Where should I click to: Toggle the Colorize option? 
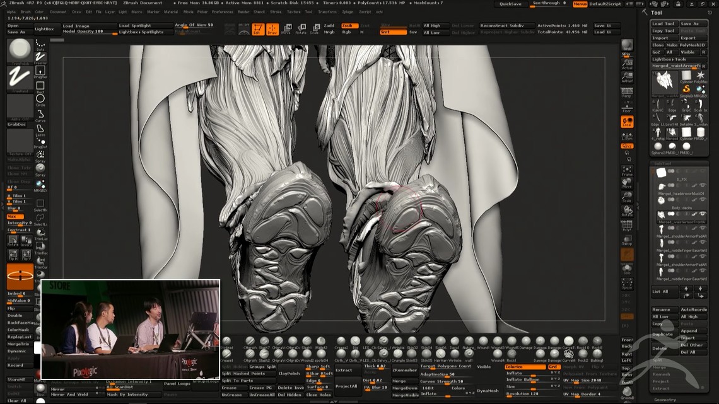525,367
